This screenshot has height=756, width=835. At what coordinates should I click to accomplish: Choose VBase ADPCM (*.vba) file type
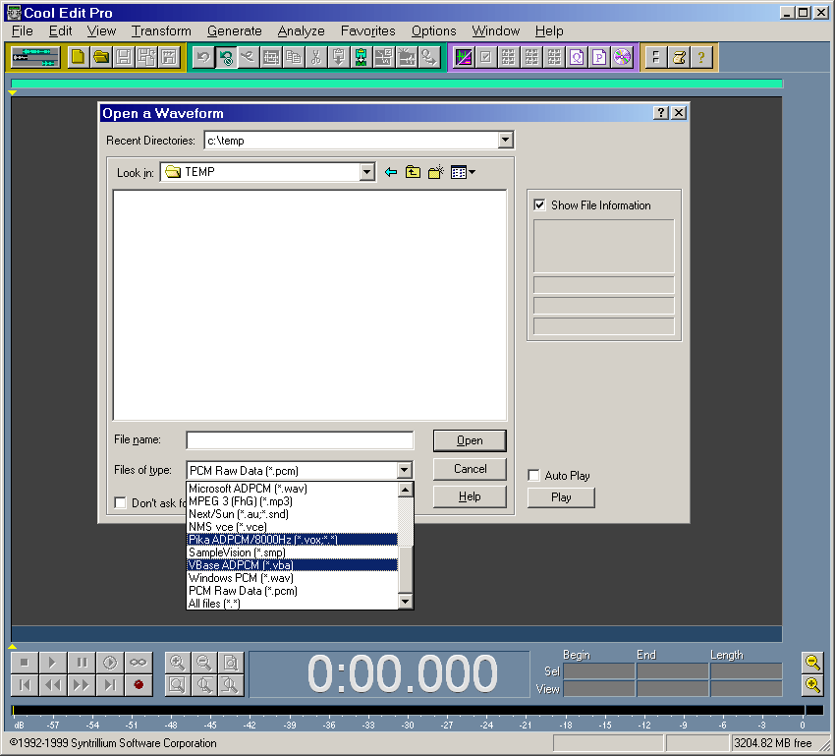[292, 565]
